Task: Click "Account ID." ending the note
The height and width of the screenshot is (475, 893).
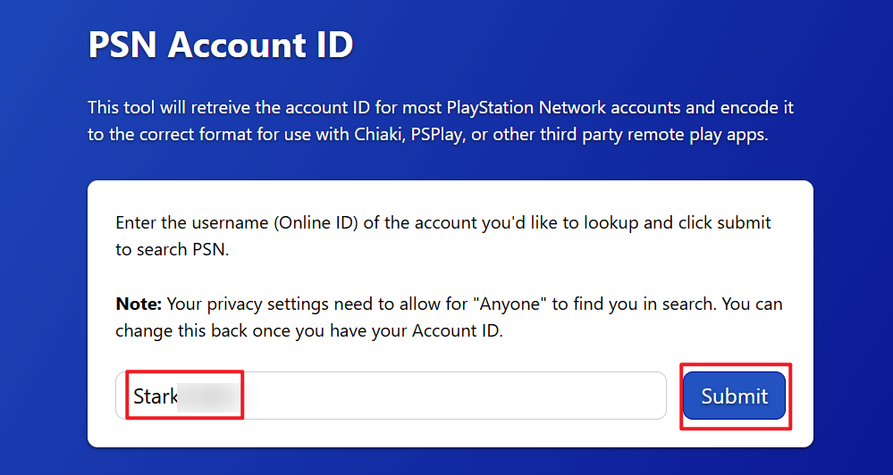Action: pos(459,331)
